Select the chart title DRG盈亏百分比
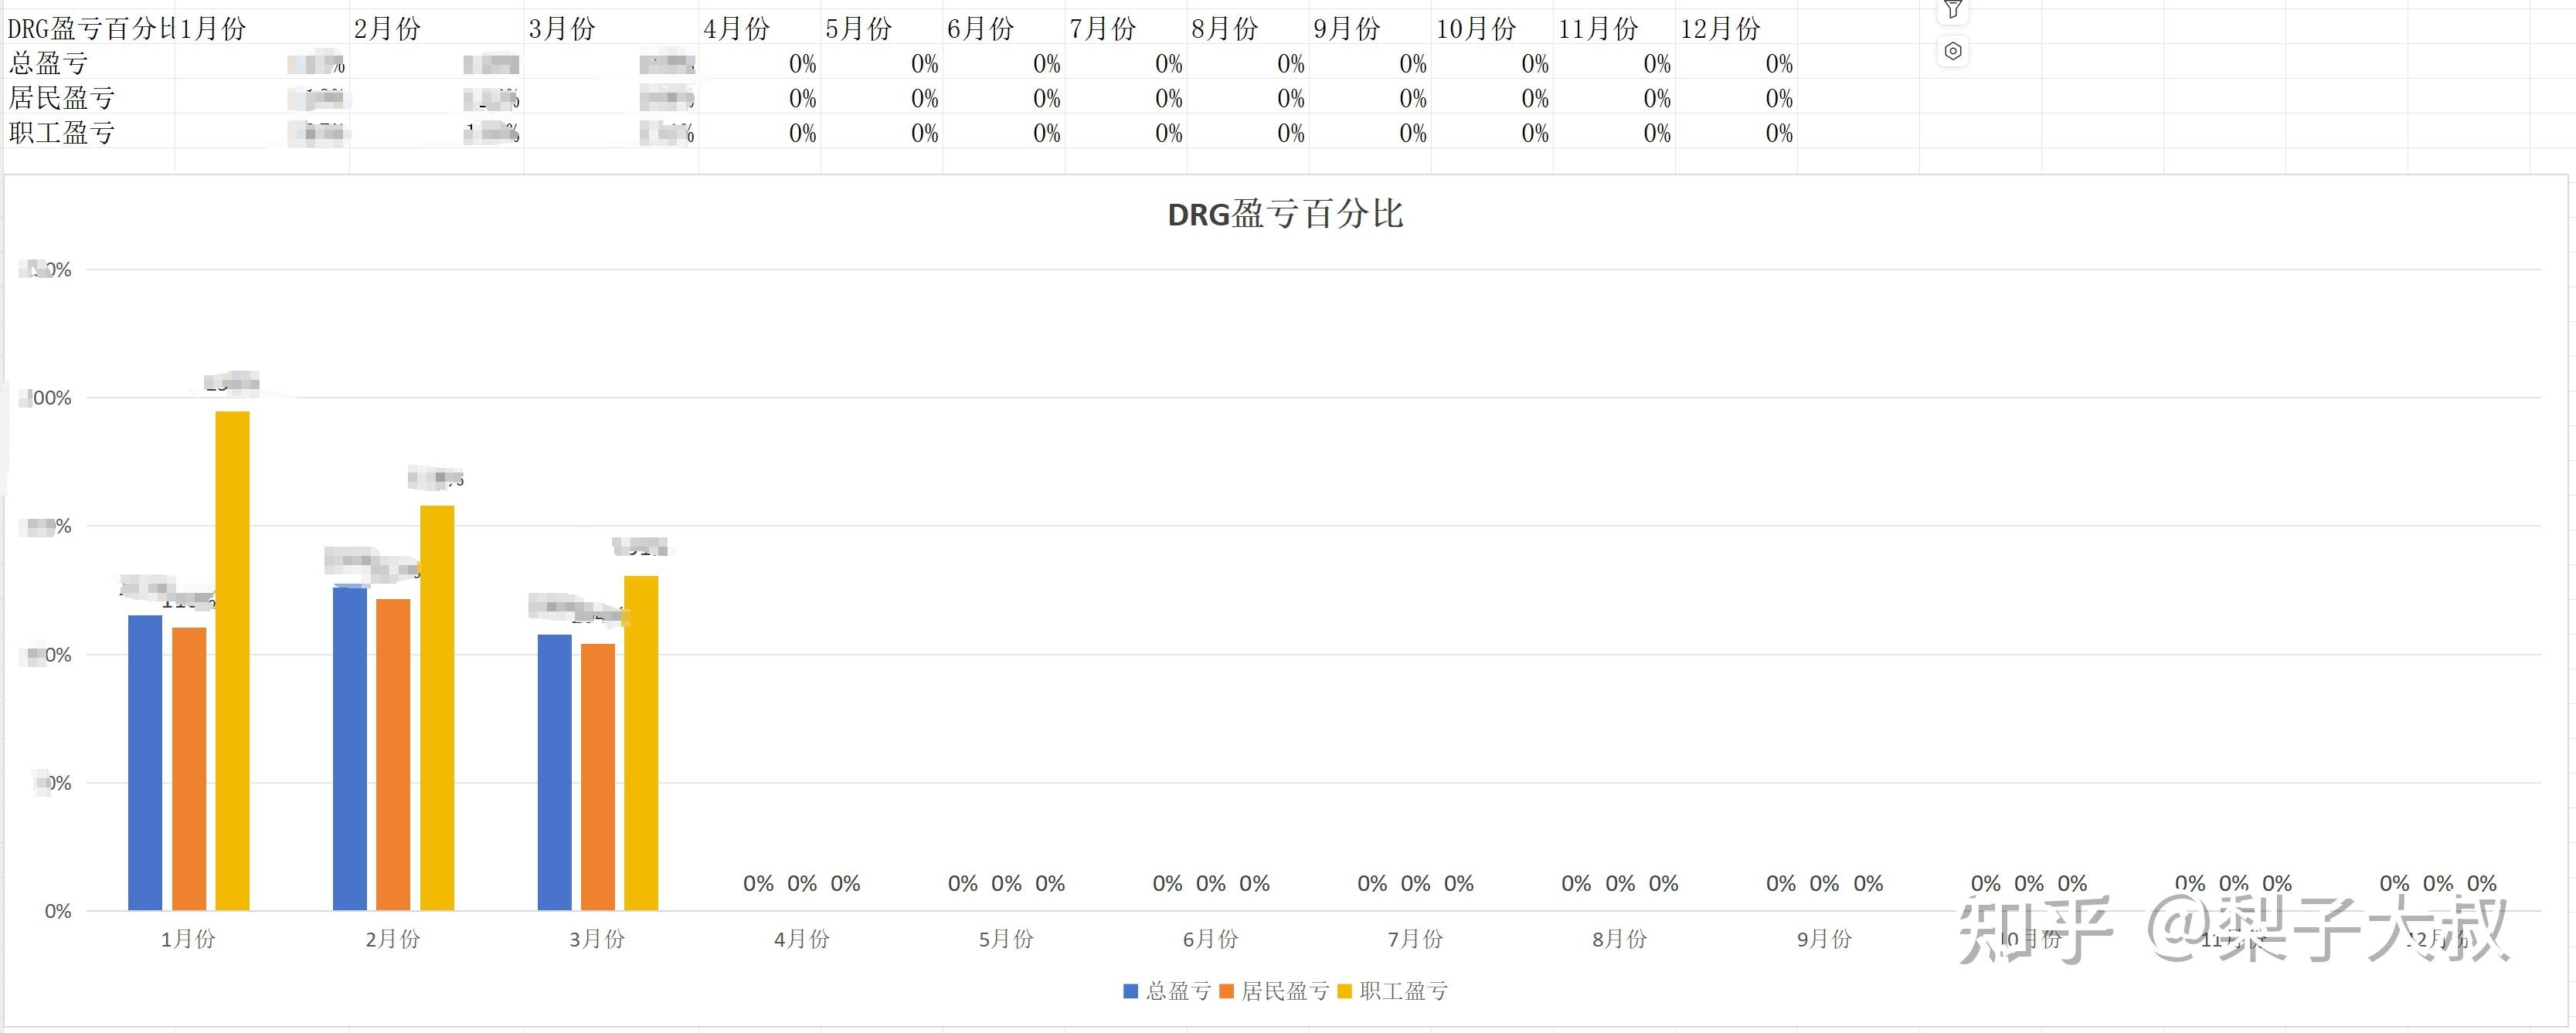 pos(1285,214)
